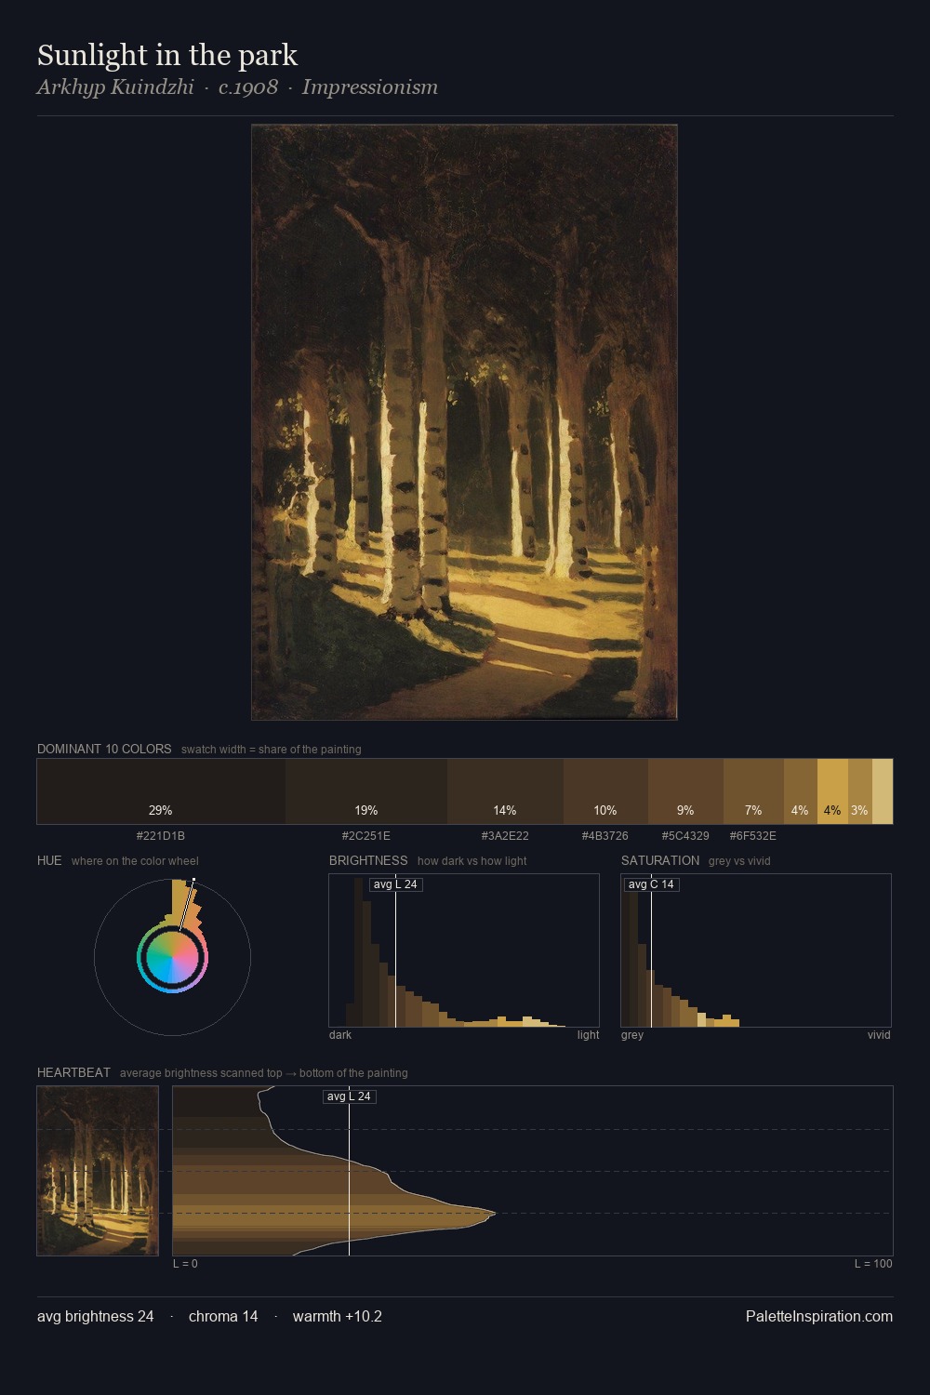This screenshot has height=1395, width=930.
Task: Select the 29% swatch #221D1B
Action: pyautogui.click(x=161, y=791)
